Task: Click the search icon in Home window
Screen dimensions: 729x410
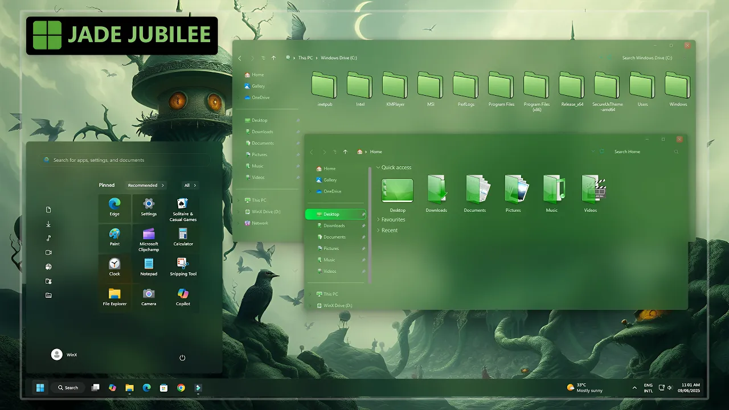Action: [x=676, y=152]
